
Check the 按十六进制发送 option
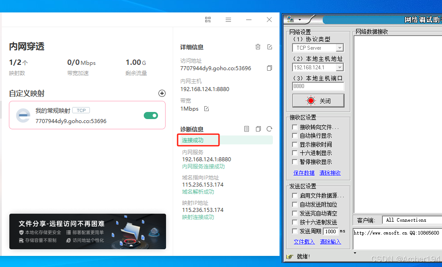click(x=295, y=222)
